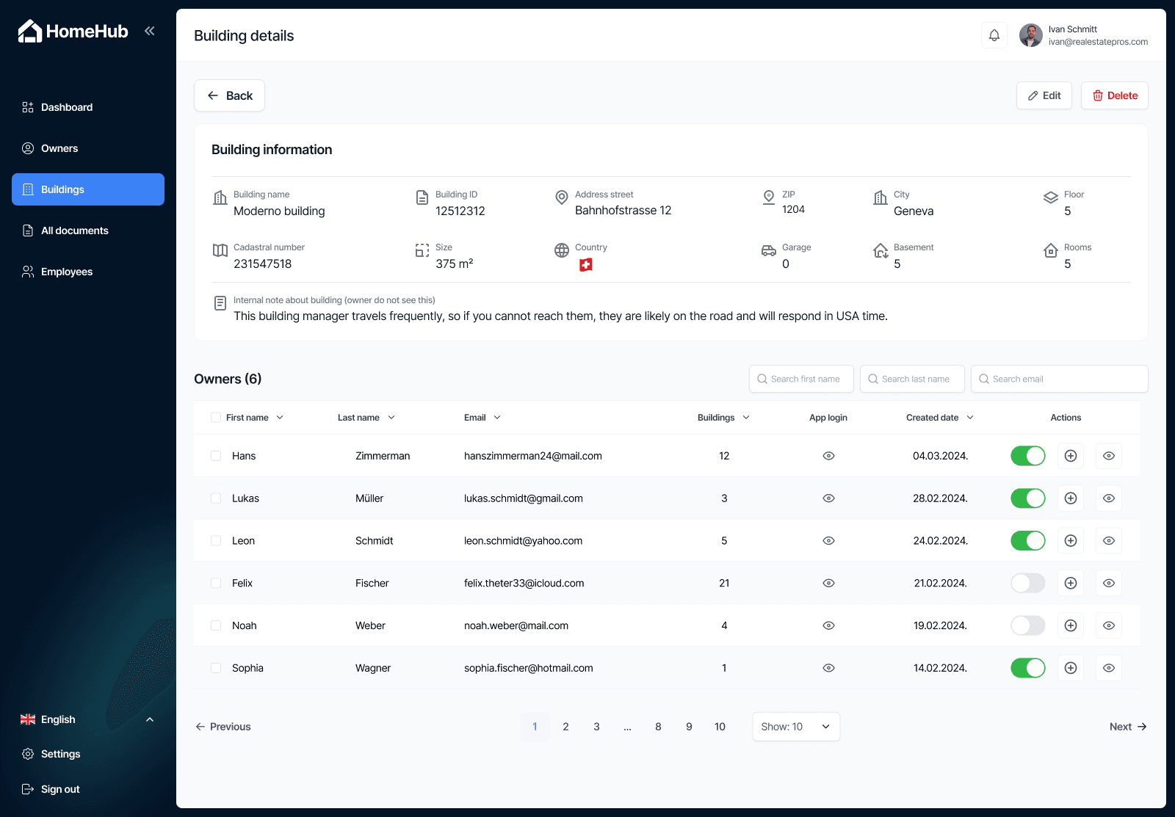Enable the toggle for Felix Fischer
Screen dimensions: 1175x817
click(1028, 584)
